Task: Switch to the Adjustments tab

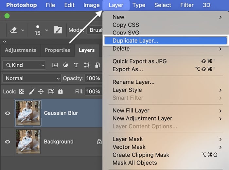Action: point(20,50)
